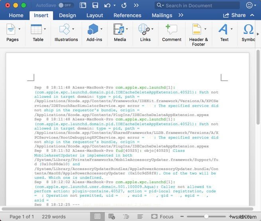Click the Table grid icon

coord(36,29)
